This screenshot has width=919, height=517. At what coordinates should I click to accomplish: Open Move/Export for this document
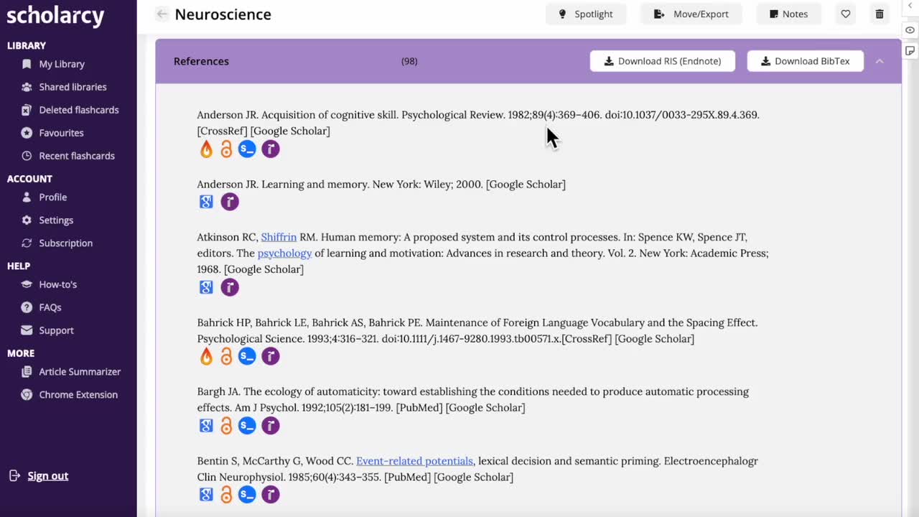[691, 14]
